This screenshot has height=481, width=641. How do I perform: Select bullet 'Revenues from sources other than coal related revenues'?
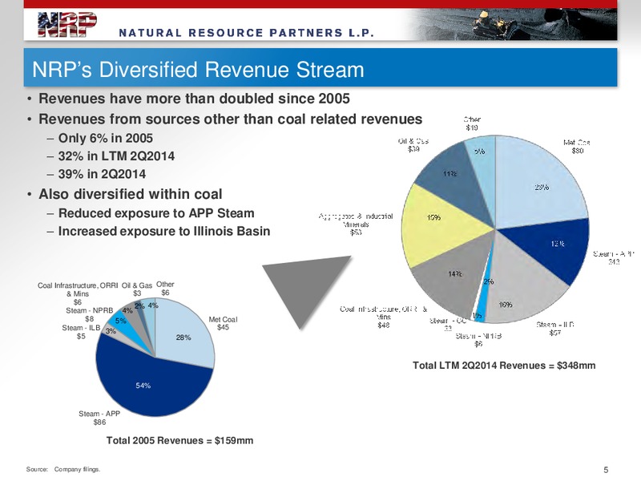(230, 119)
